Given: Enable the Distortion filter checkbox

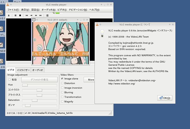Looking at the screenshot, I should [62, 83].
